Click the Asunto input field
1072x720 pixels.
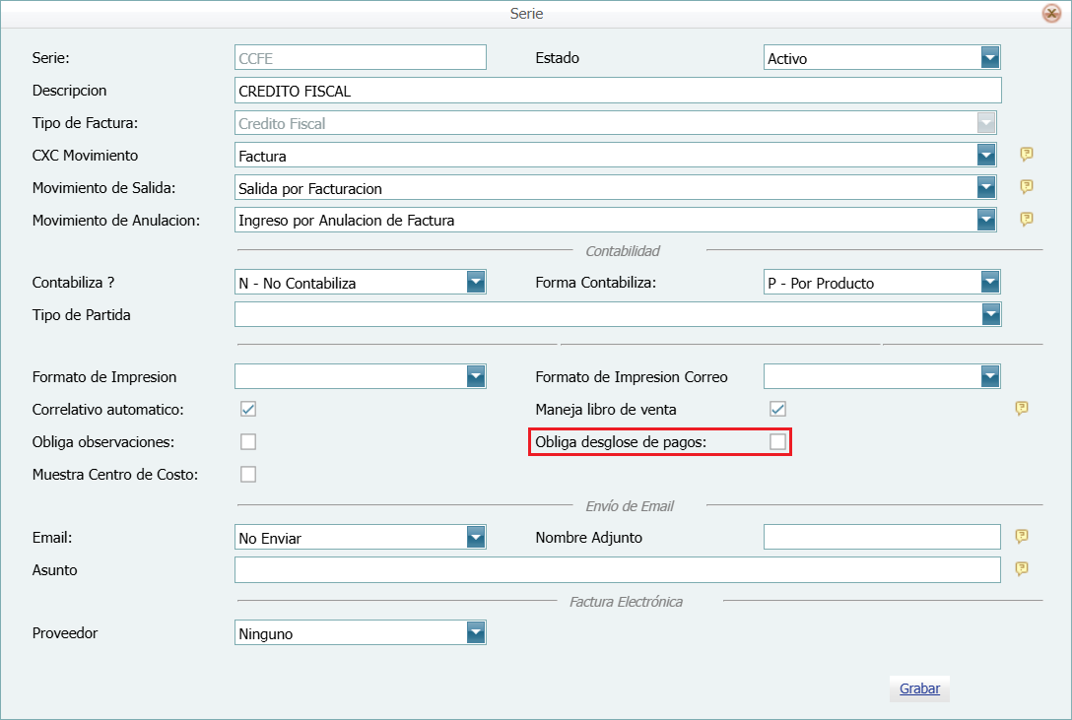(x=618, y=570)
